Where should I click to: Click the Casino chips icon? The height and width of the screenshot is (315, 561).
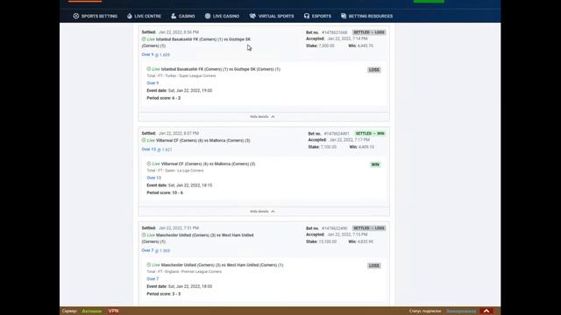(x=174, y=16)
